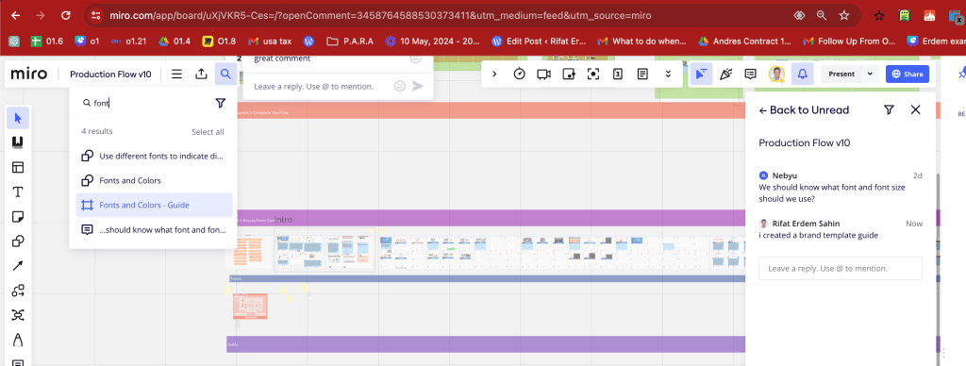This screenshot has width=966, height=366.
Task: Click the focus frame capture icon
Action: point(593,74)
